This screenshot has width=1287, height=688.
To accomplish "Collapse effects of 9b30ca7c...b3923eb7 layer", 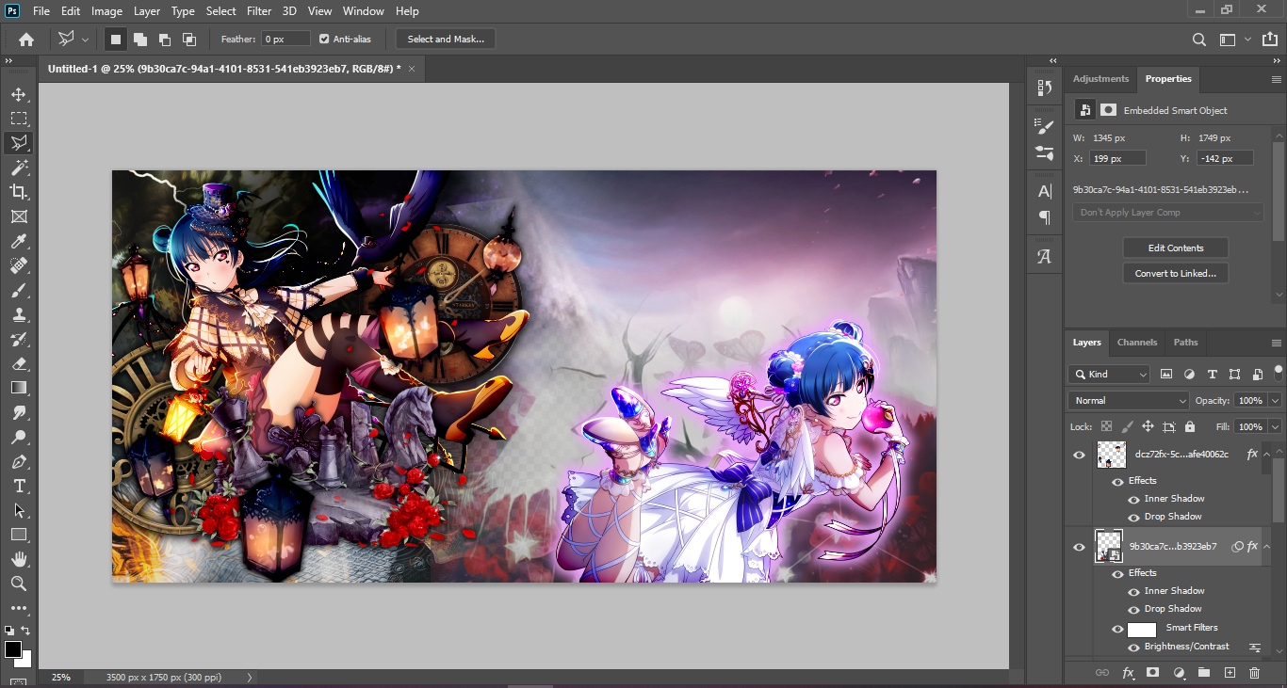I will pyautogui.click(x=1267, y=546).
